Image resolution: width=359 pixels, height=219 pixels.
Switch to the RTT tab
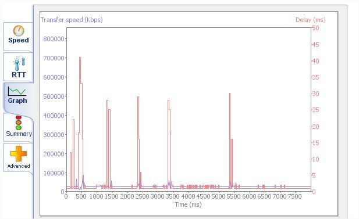point(18,67)
